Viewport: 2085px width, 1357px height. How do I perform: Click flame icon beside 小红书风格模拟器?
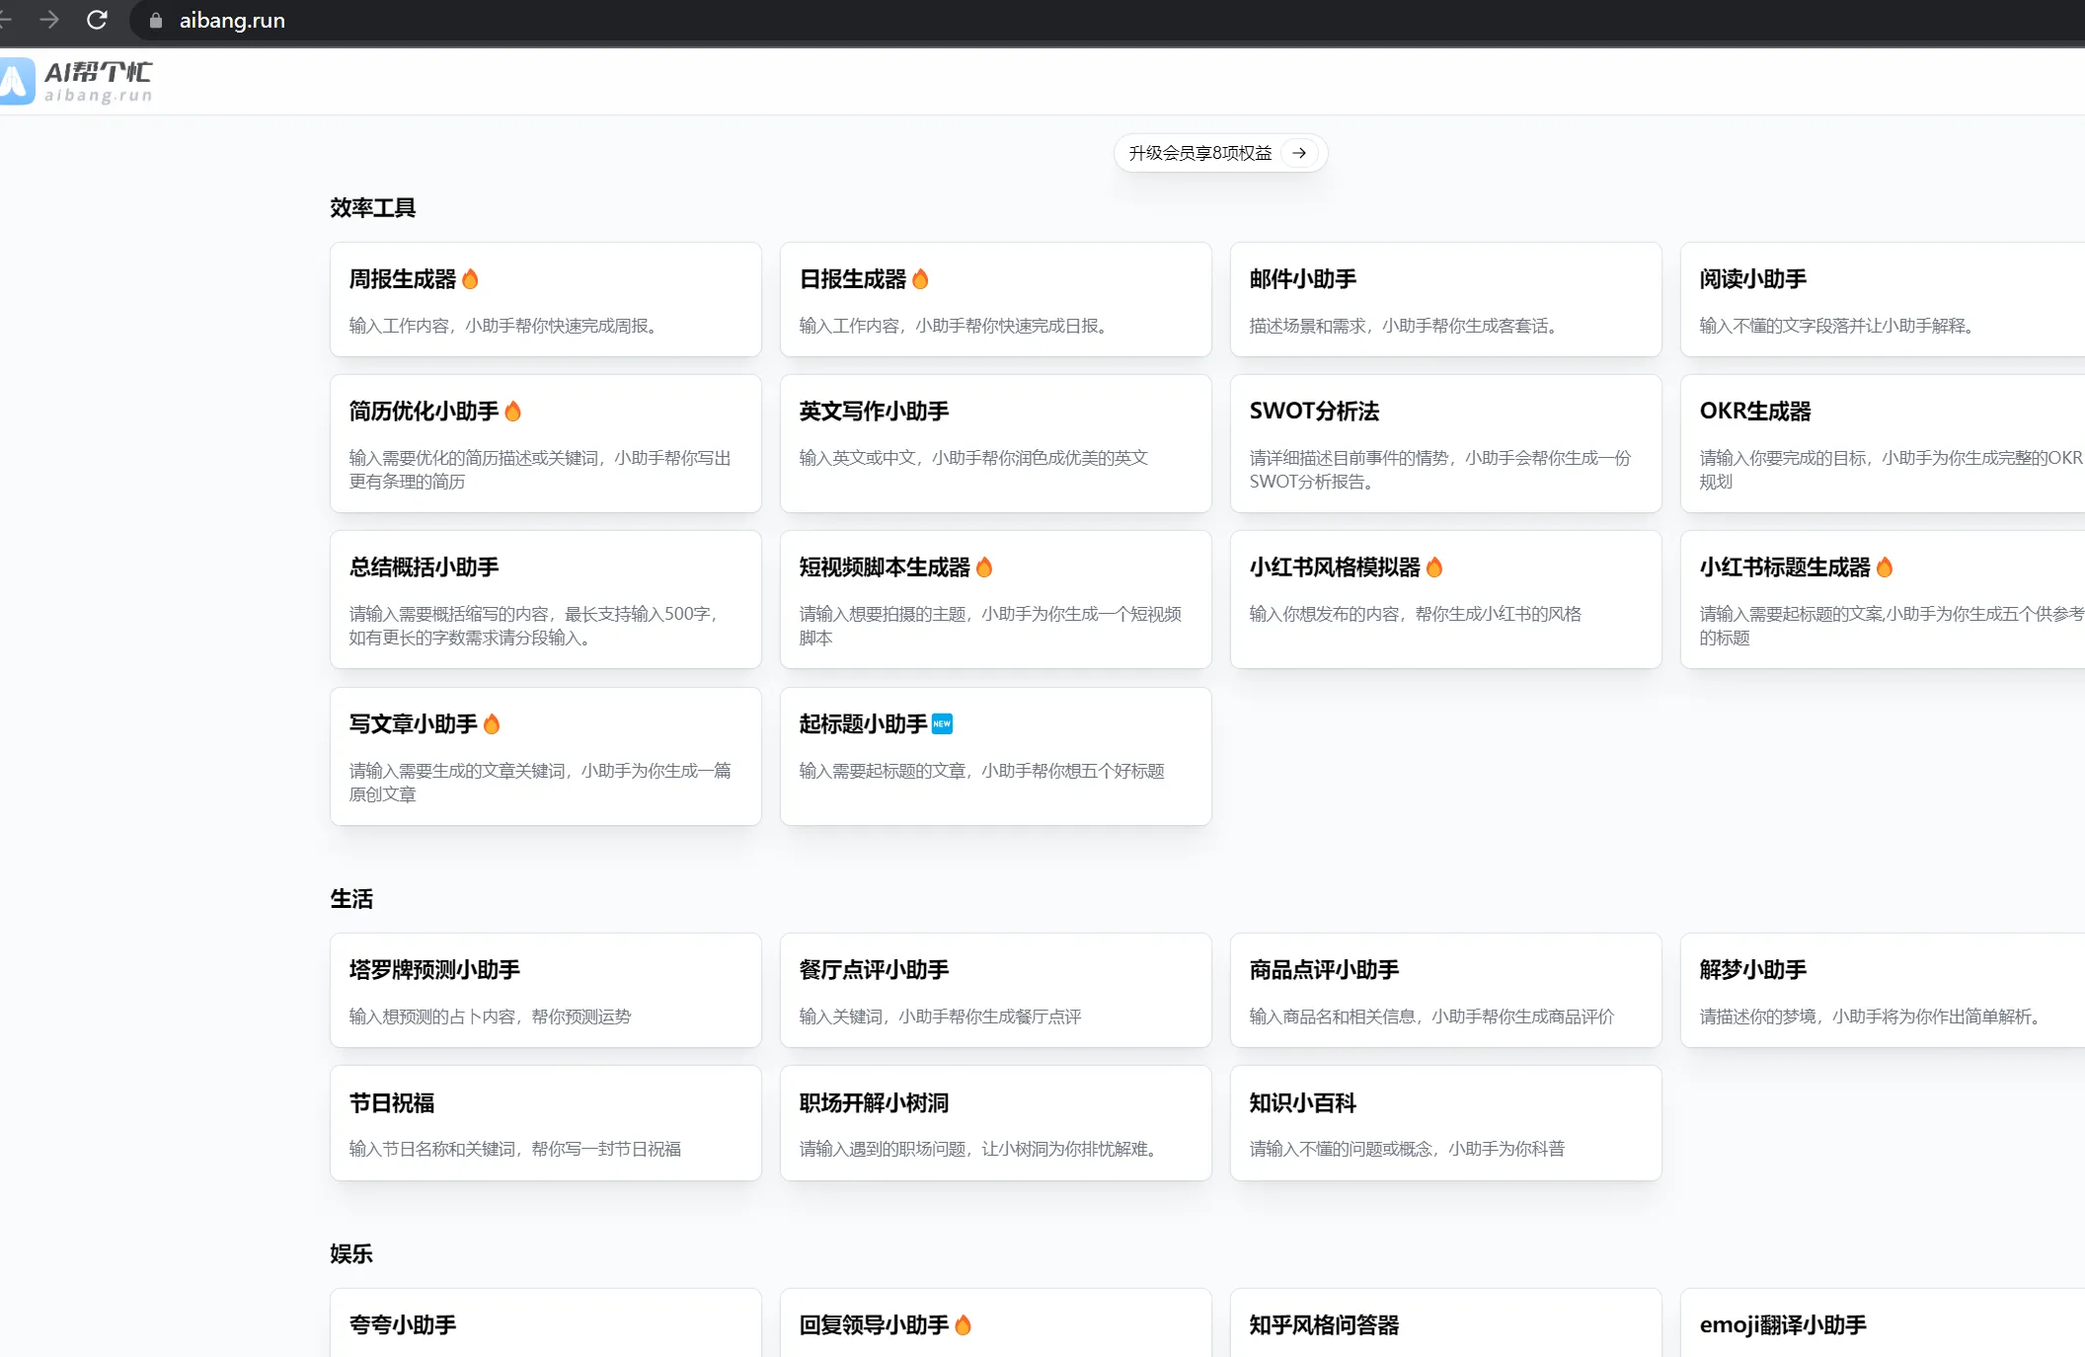click(1434, 567)
